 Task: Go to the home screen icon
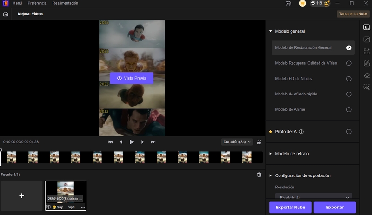coord(6,14)
